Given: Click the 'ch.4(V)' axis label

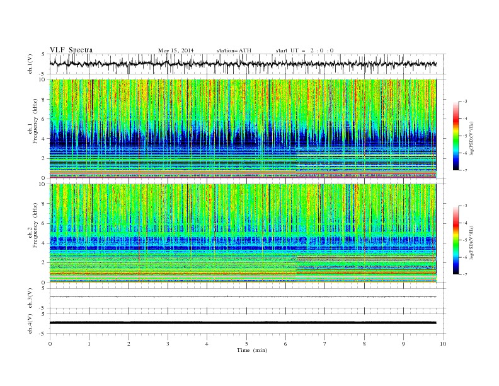Looking at the screenshot, I should (30, 324).
